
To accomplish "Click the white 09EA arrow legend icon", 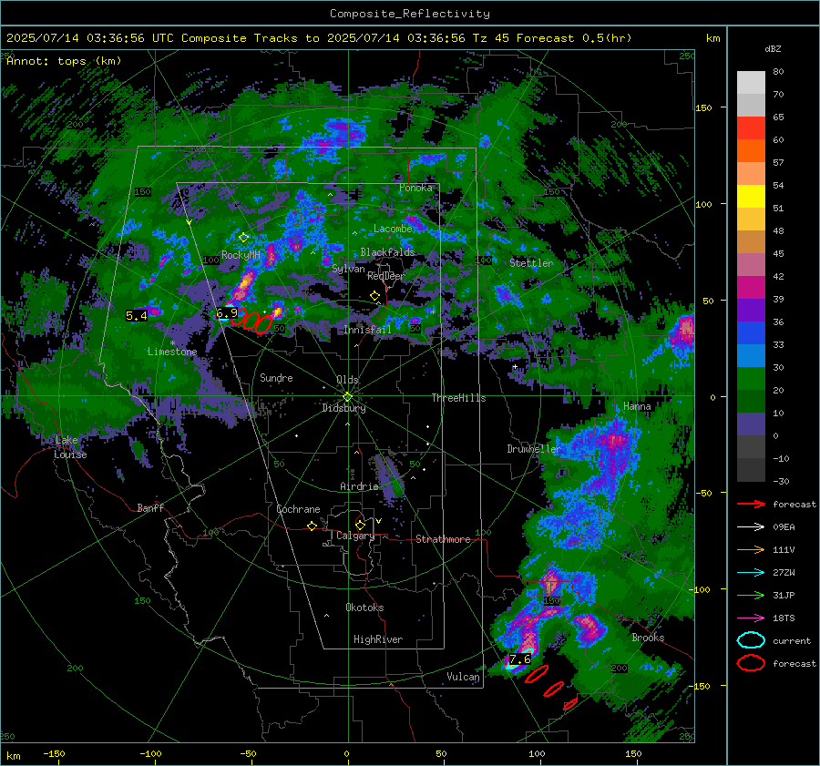I will point(751,527).
